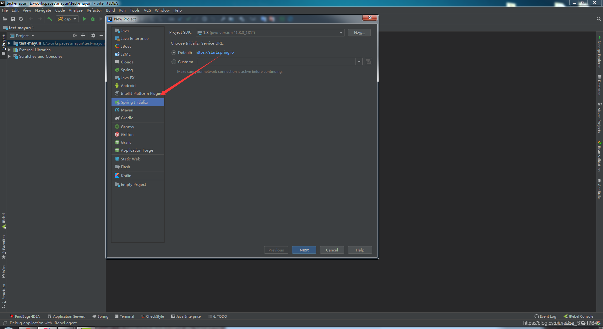This screenshot has width=603, height=329.
Task: Select Spring project type
Action: [138, 70]
